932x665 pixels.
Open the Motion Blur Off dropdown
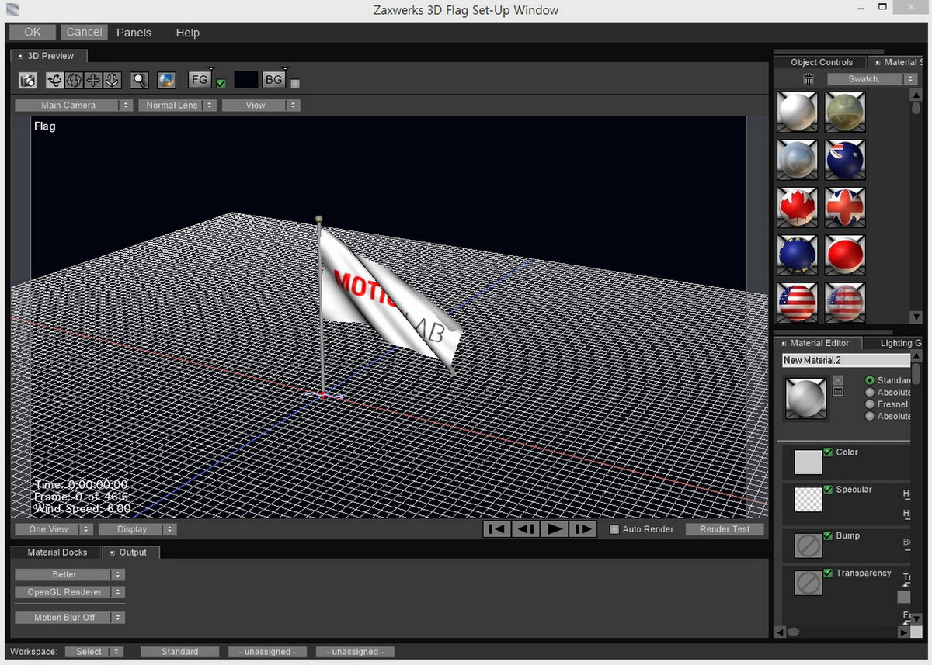[x=70, y=618]
